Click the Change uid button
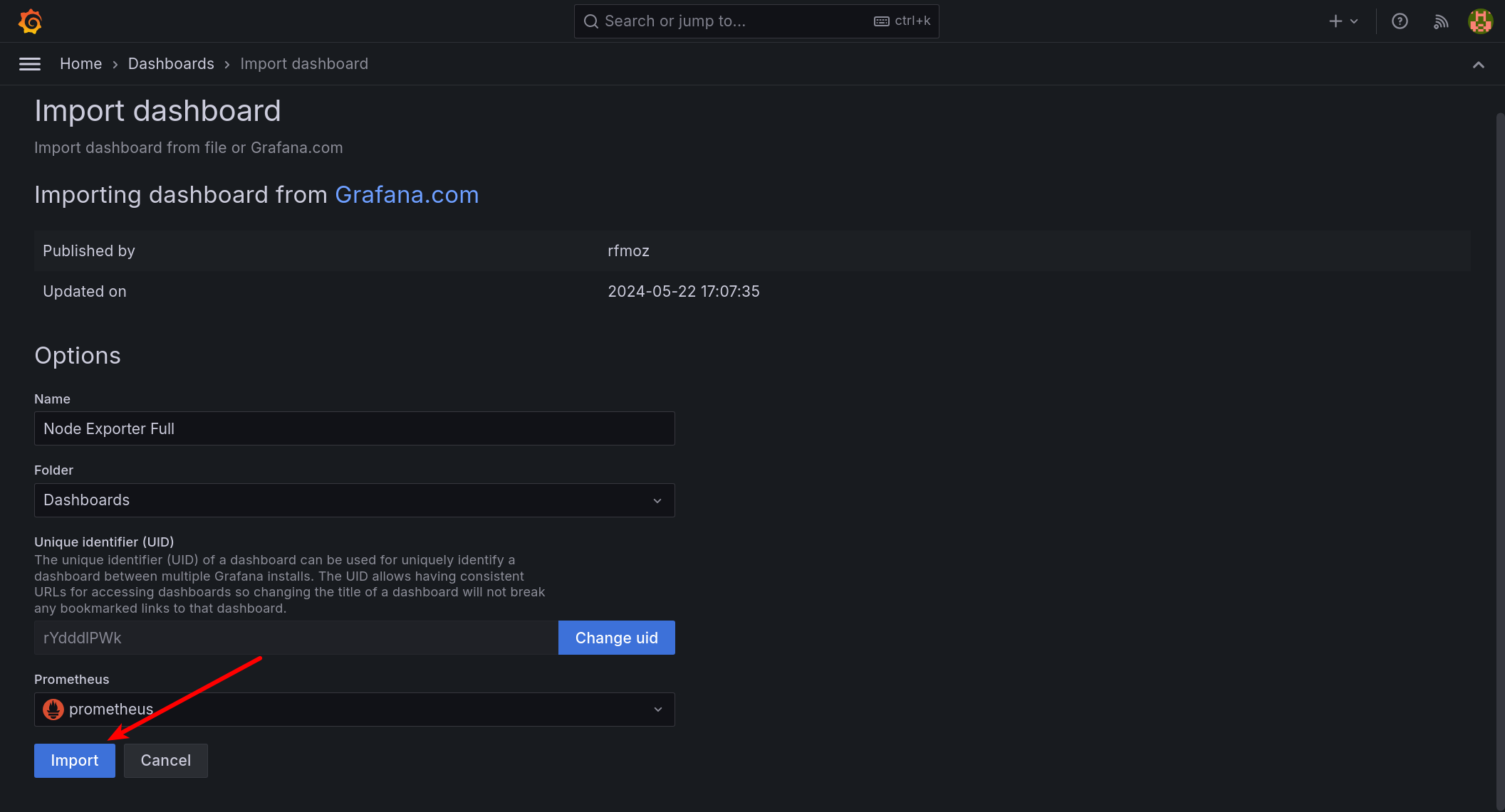 616,638
